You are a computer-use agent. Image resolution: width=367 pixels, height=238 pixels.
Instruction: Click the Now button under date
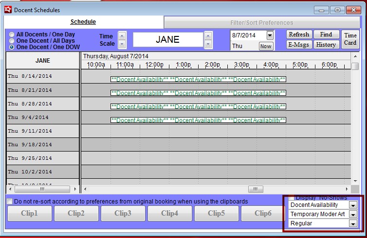tap(266, 46)
